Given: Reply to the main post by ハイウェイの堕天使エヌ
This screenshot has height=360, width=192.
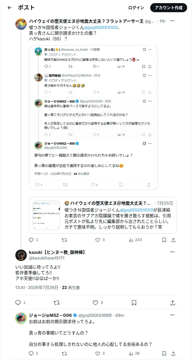Looking at the screenshot, I should [34, 240].
